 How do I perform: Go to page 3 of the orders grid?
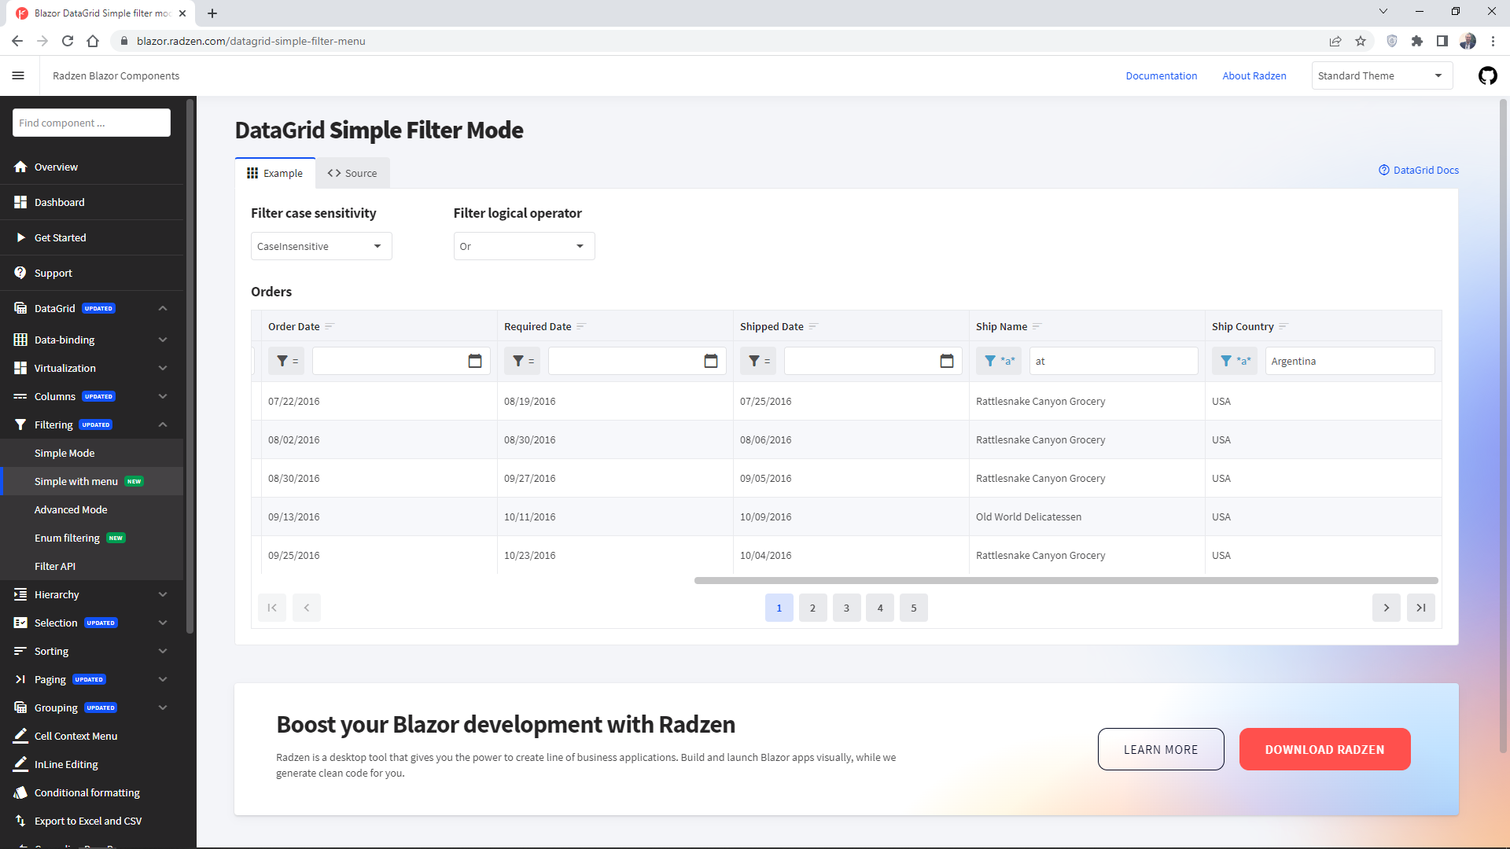coord(846,608)
